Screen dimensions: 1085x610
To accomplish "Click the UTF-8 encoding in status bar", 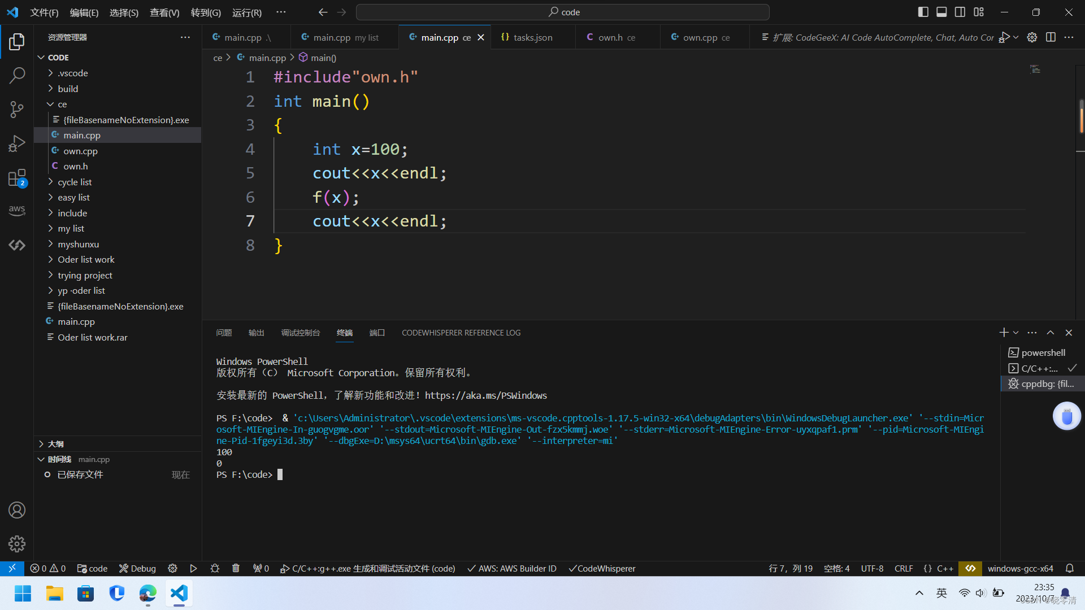I will pyautogui.click(x=872, y=569).
